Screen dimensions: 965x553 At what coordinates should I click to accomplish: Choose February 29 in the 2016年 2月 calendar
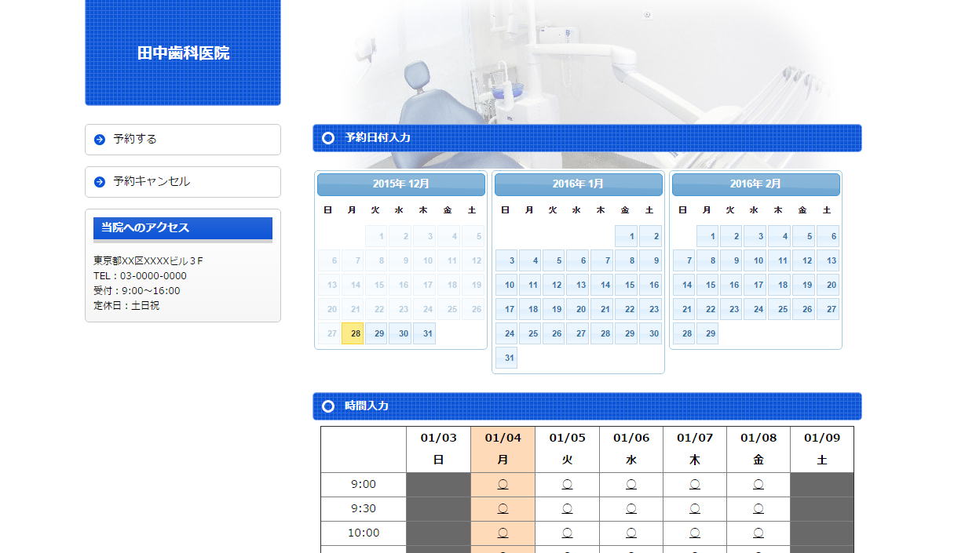pos(707,333)
